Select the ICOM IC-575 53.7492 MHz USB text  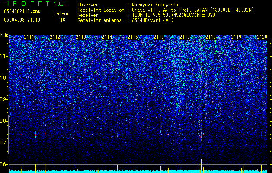click(x=173, y=15)
